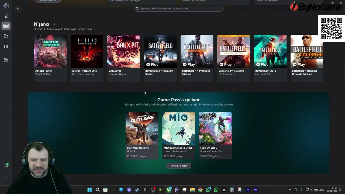The image size is (345, 194).
Task: Click the volume speaker tray icon
Action: coord(311,190)
